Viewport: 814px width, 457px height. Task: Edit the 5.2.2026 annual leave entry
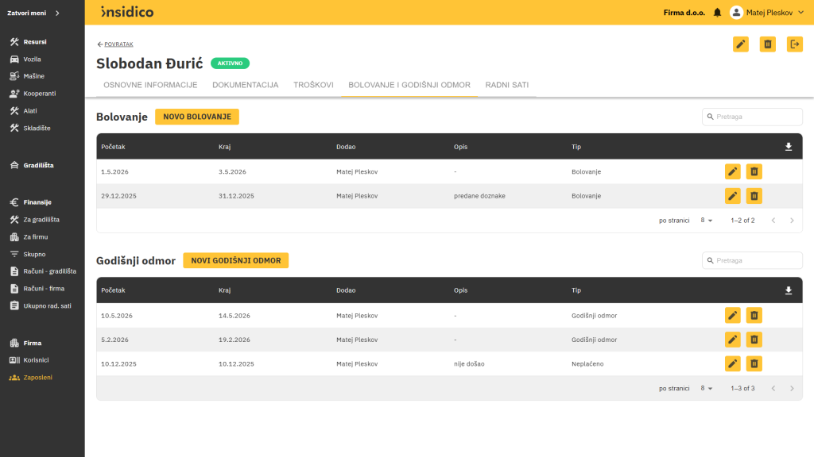tap(732, 340)
